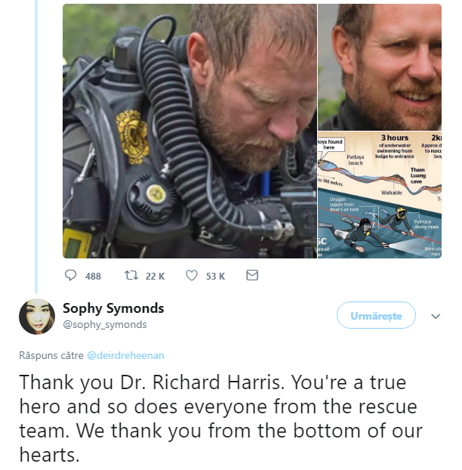View the 53 K likes count
462x470 pixels.
click(x=215, y=276)
